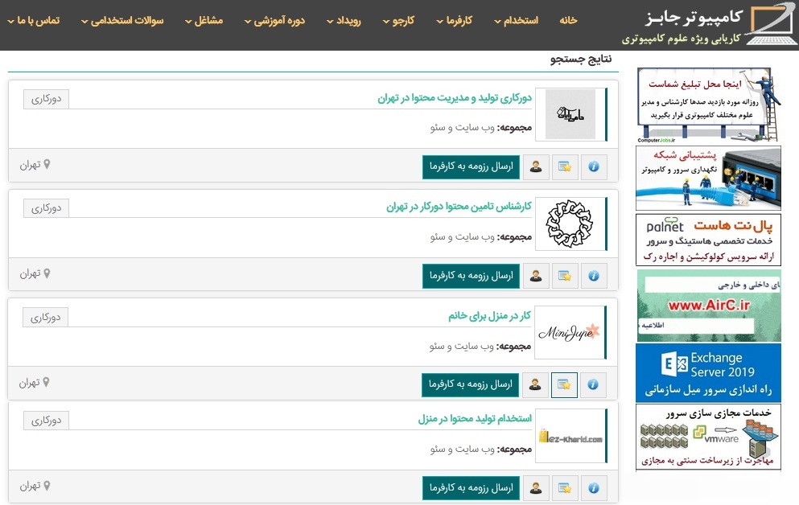The height and width of the screenshot is (505, 799).
Task: Click employer profile icon for کارشناس تامین محتوا job
Action: [536, 276]
